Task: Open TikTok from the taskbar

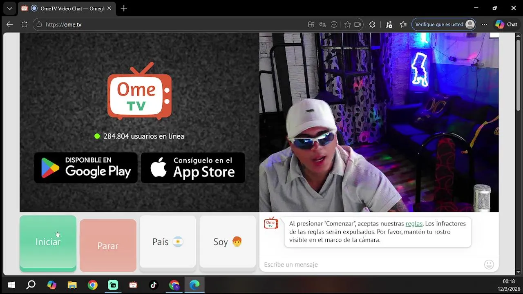Action: click(154, 285)
